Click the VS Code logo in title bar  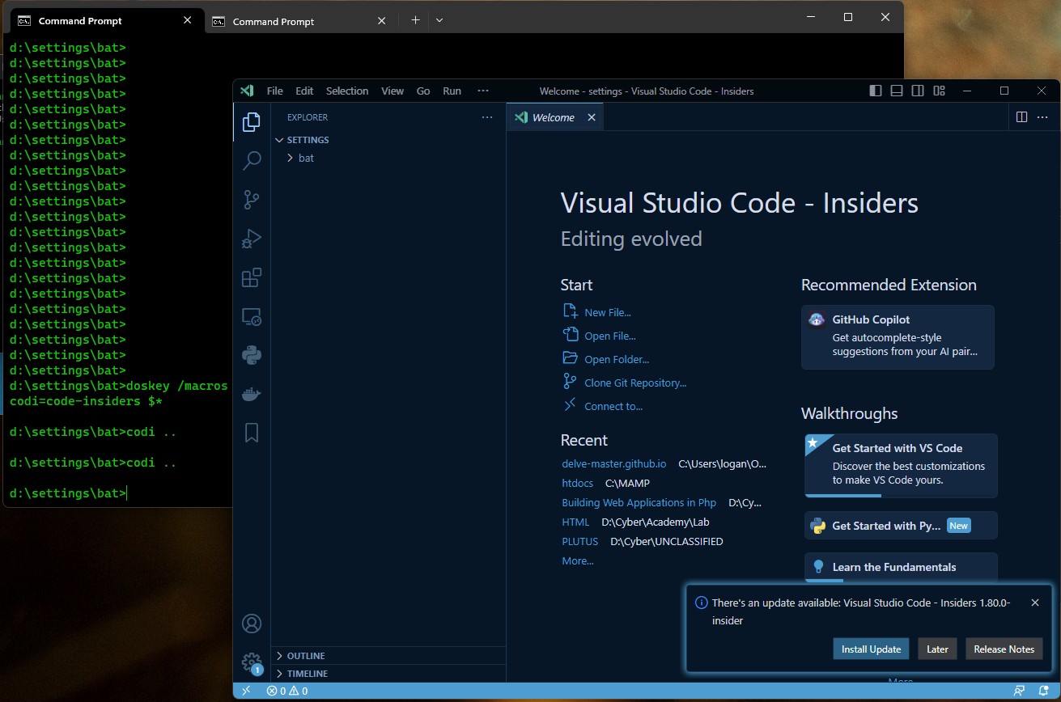click(x=248, y=91)
